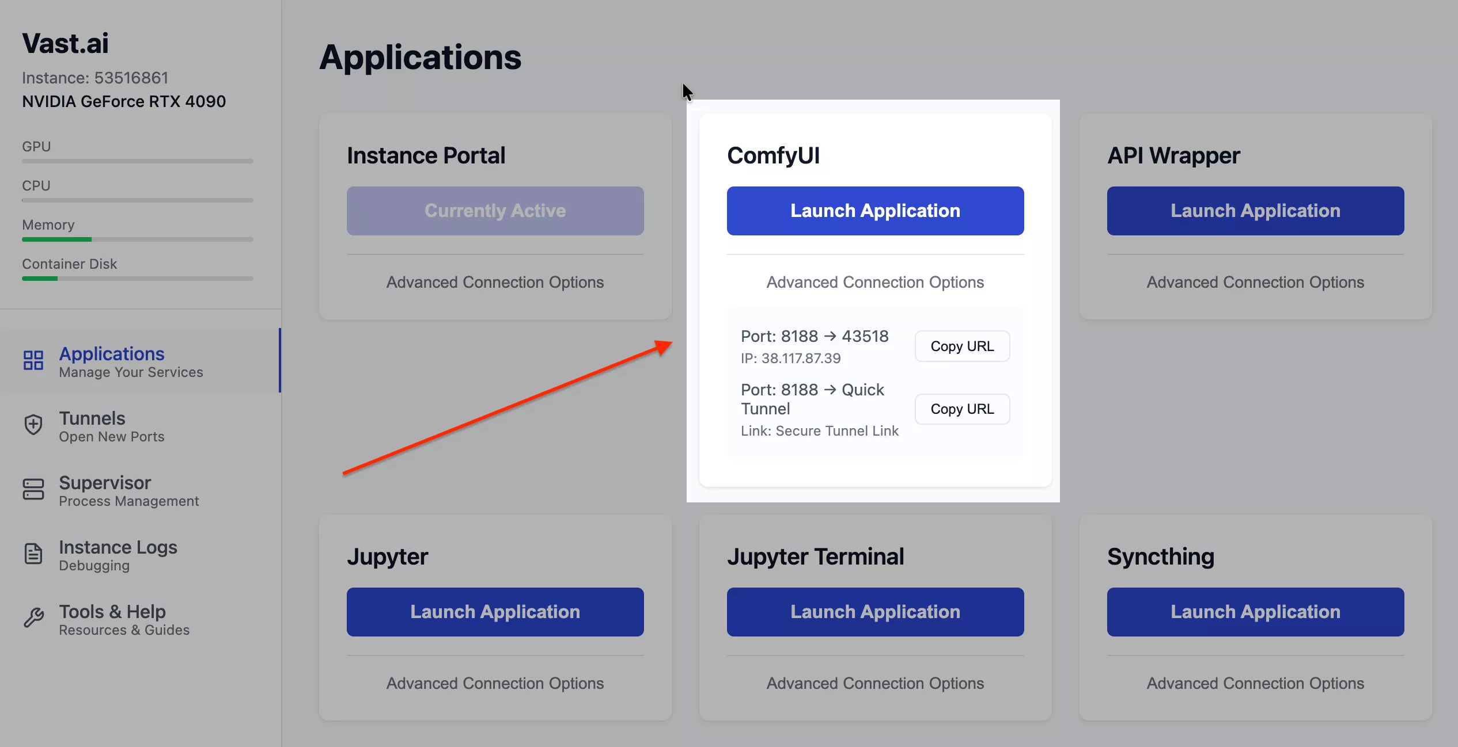1458x747 pixels.
Task: Copy URL for the Quick Tunnel port
Action: (962, 409)
